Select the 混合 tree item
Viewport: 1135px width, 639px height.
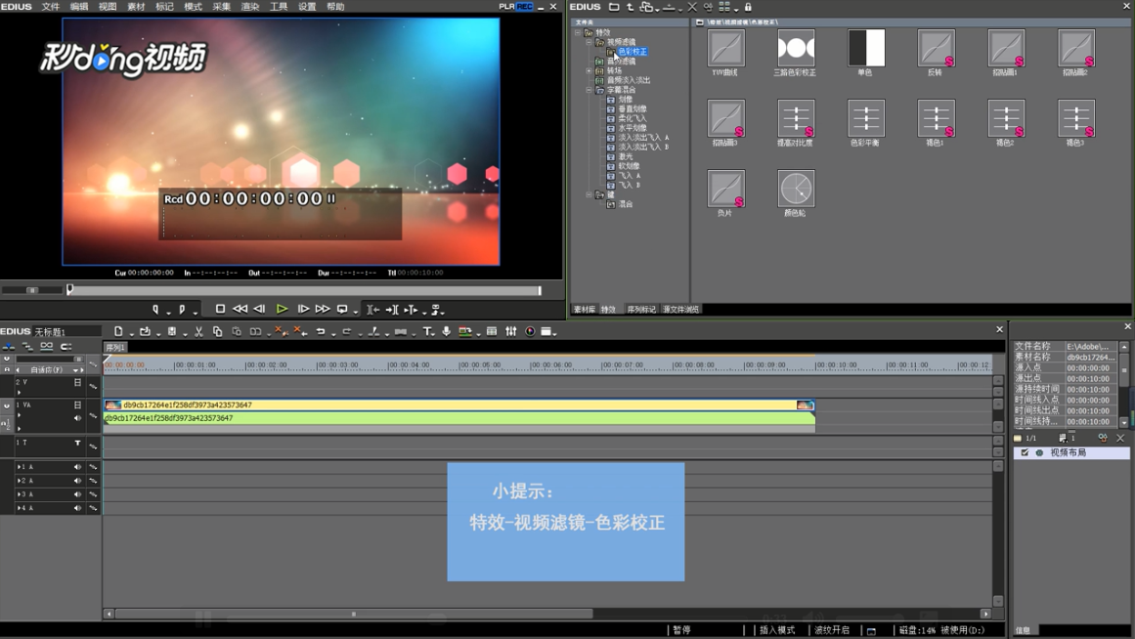(625, 204)
